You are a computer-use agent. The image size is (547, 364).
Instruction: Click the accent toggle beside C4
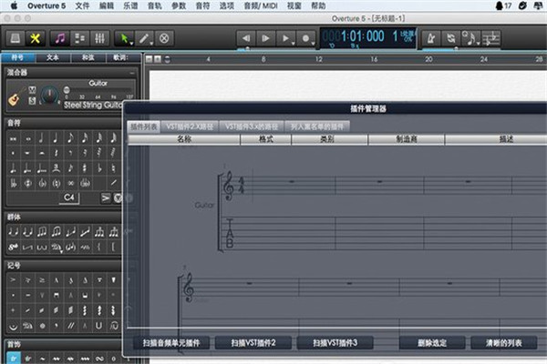106,198
